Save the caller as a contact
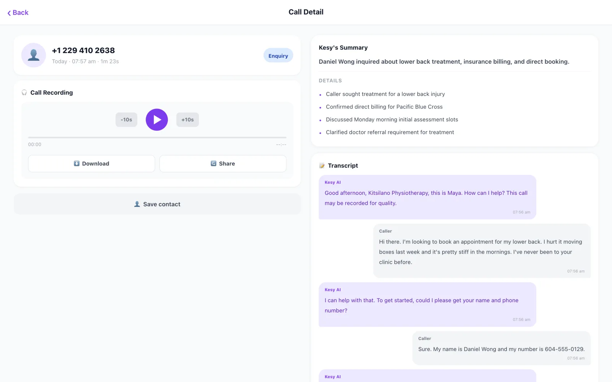The width and height of the screenshot is (612, 382). [x=157, y=204]
